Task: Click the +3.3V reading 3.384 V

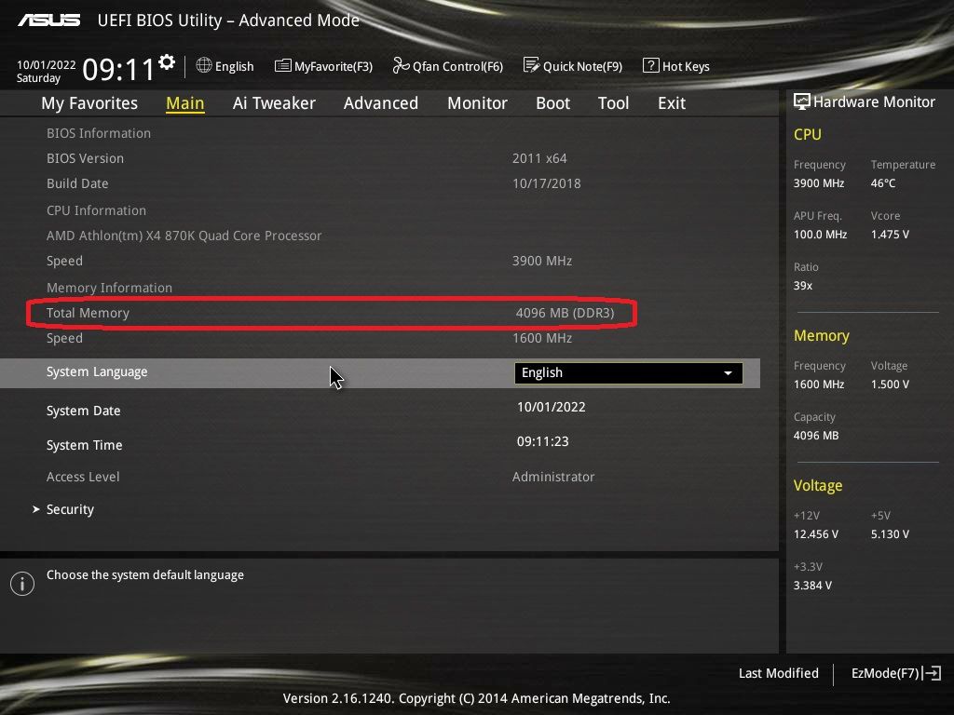Action: [x=812, y=585]
